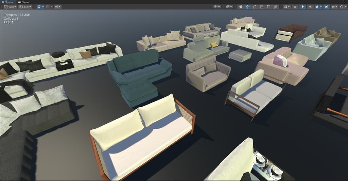Viewport: 348px width, 181px height.
Task: Select the Scale tool
Action: 262,7
